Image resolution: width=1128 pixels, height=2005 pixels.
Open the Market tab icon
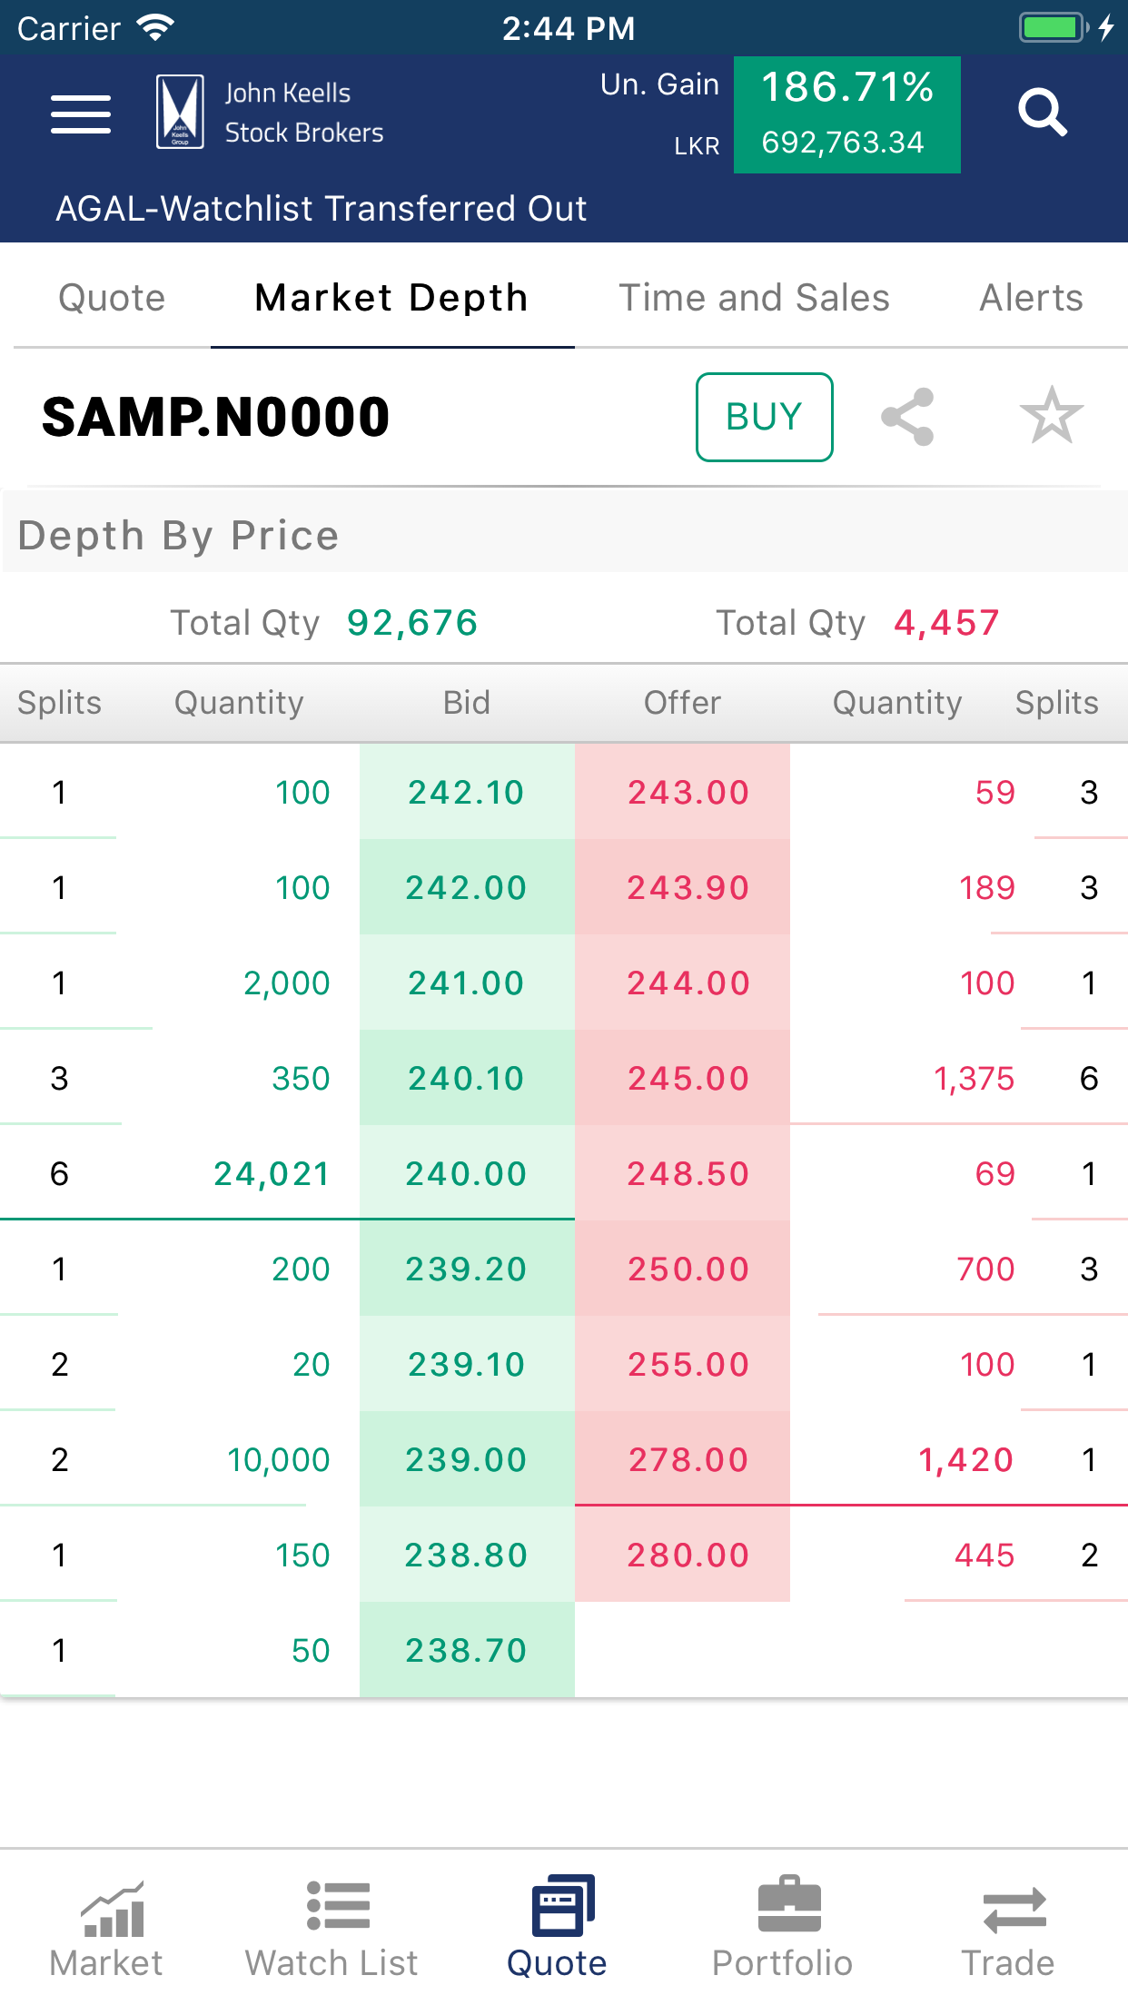coord(113,1909)
